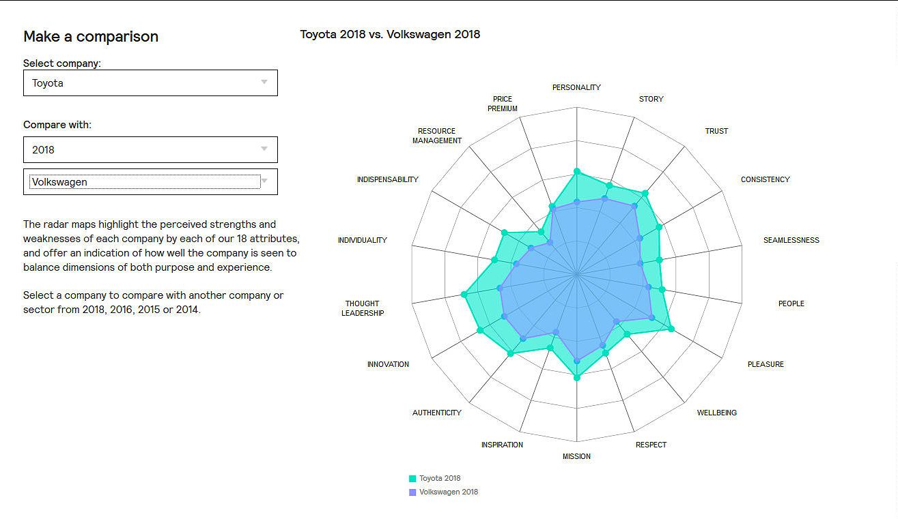Screen dimensions: 898x519
Task: Select Toyota's teal point on the Pleasure axis
Action: (x=671, y=329)
